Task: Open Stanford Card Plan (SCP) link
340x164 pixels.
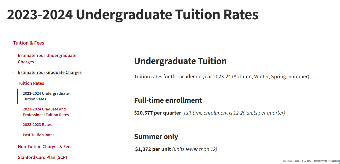Action: pyautogui.click(x=43, y=157)
